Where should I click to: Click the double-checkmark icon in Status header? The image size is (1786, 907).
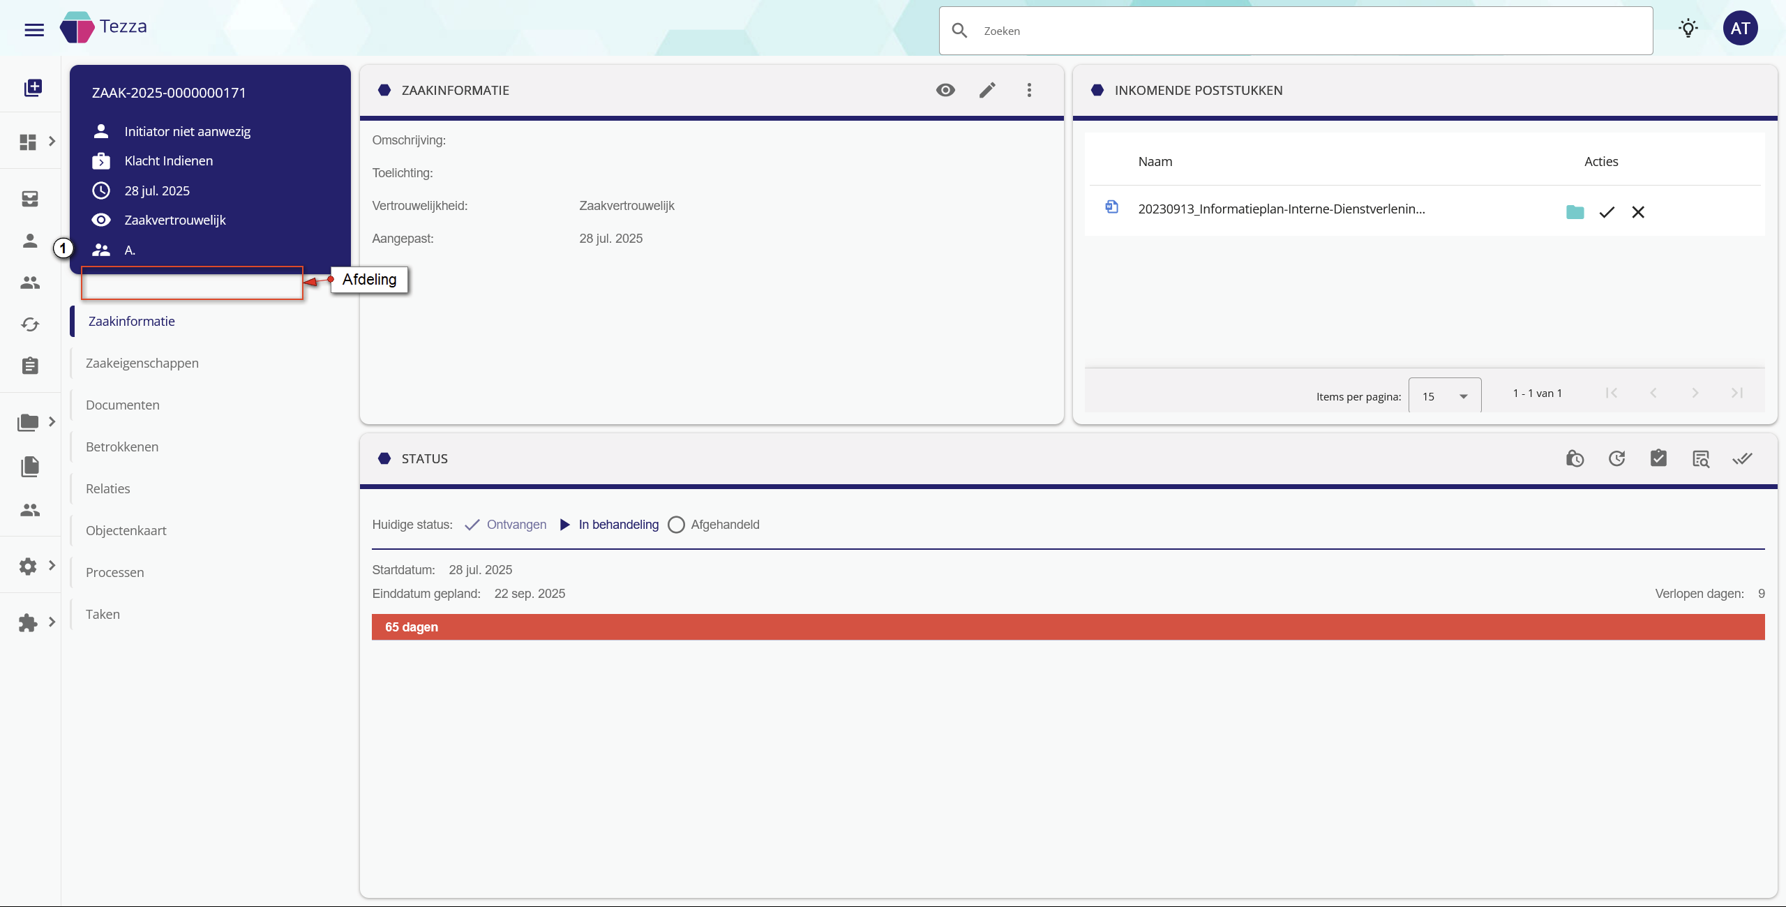(1742, 458)
